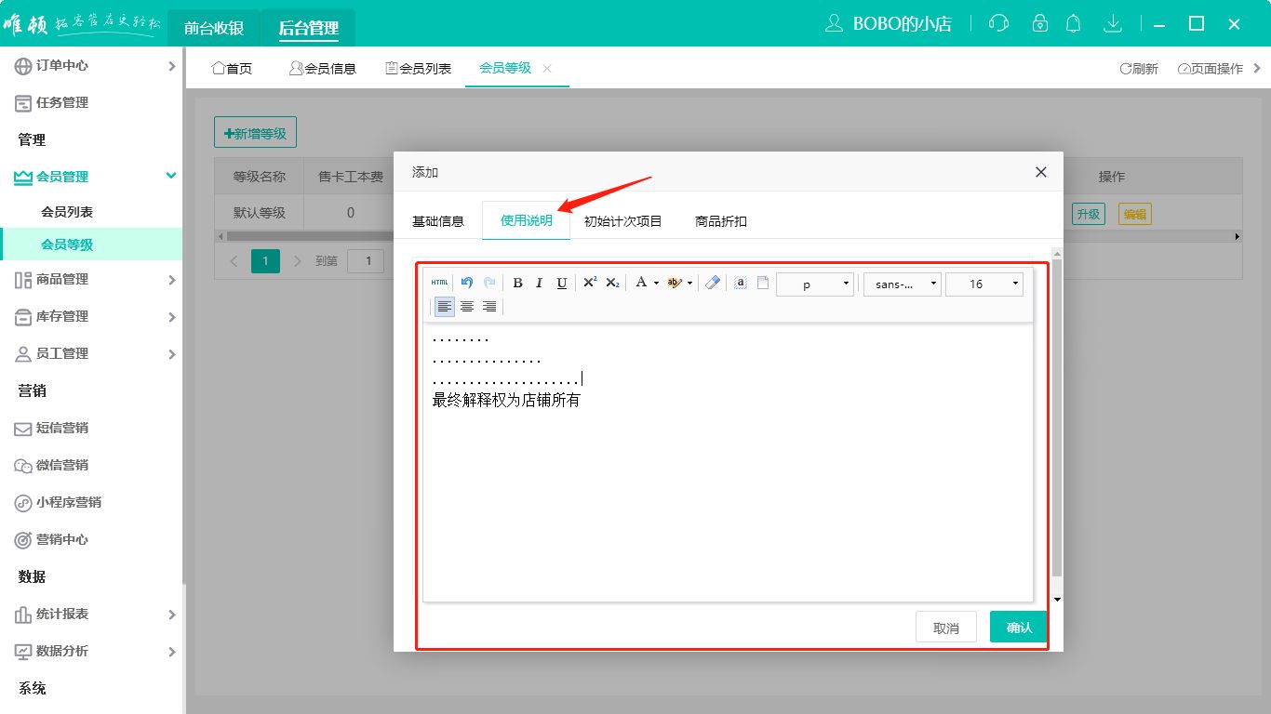Undo the last edit in editor
The width and height of the screenshot is (1271, 714).
point(467,283)
